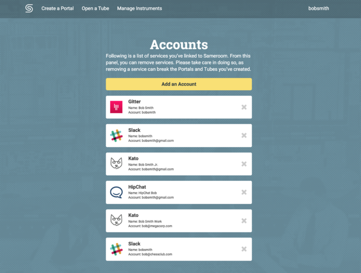The image size is (361, 273).
Task: Click 'Account: bobsmith' in Gitter card
Action: pyautogui.click(x=142, y=112)
